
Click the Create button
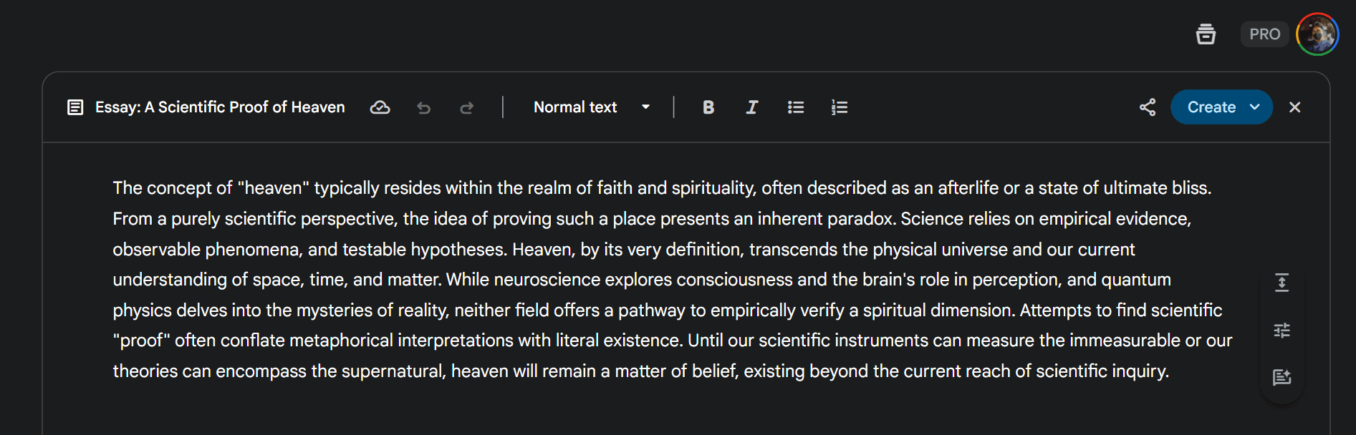point(1211,107)
